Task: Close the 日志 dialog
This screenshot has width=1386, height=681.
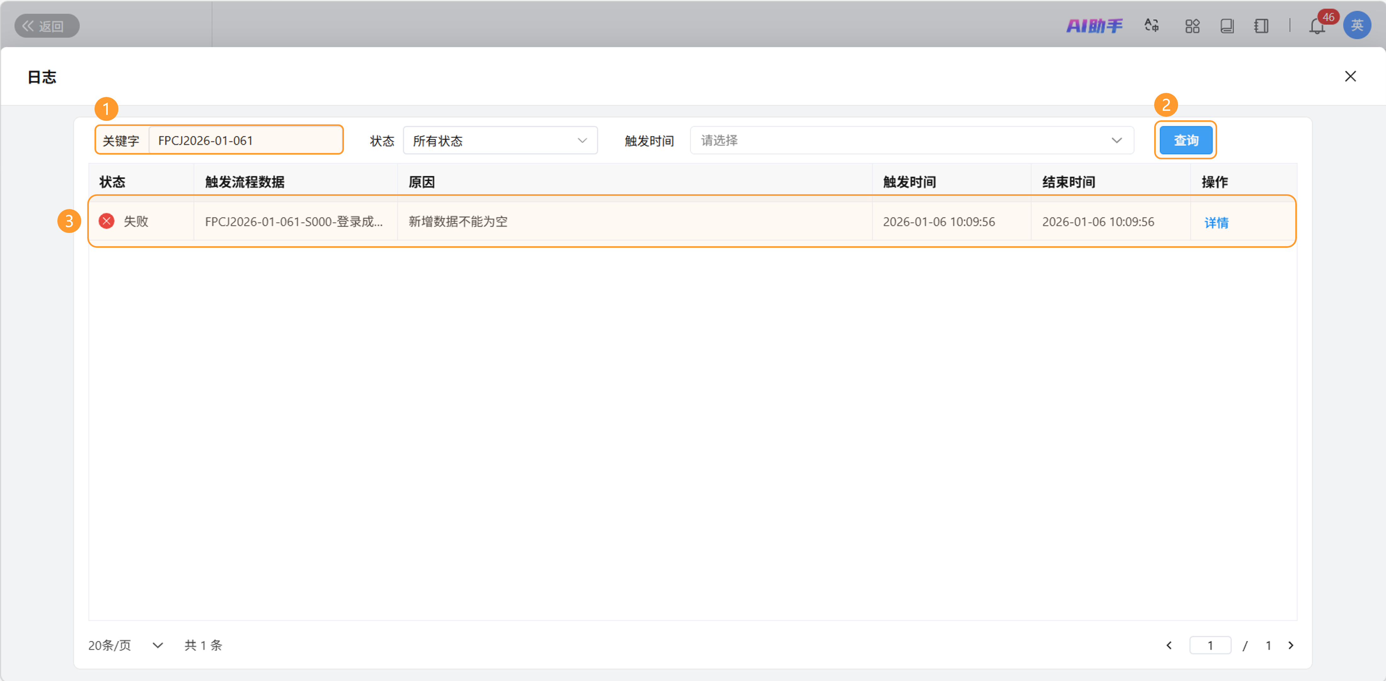Action: [1350, 77]
